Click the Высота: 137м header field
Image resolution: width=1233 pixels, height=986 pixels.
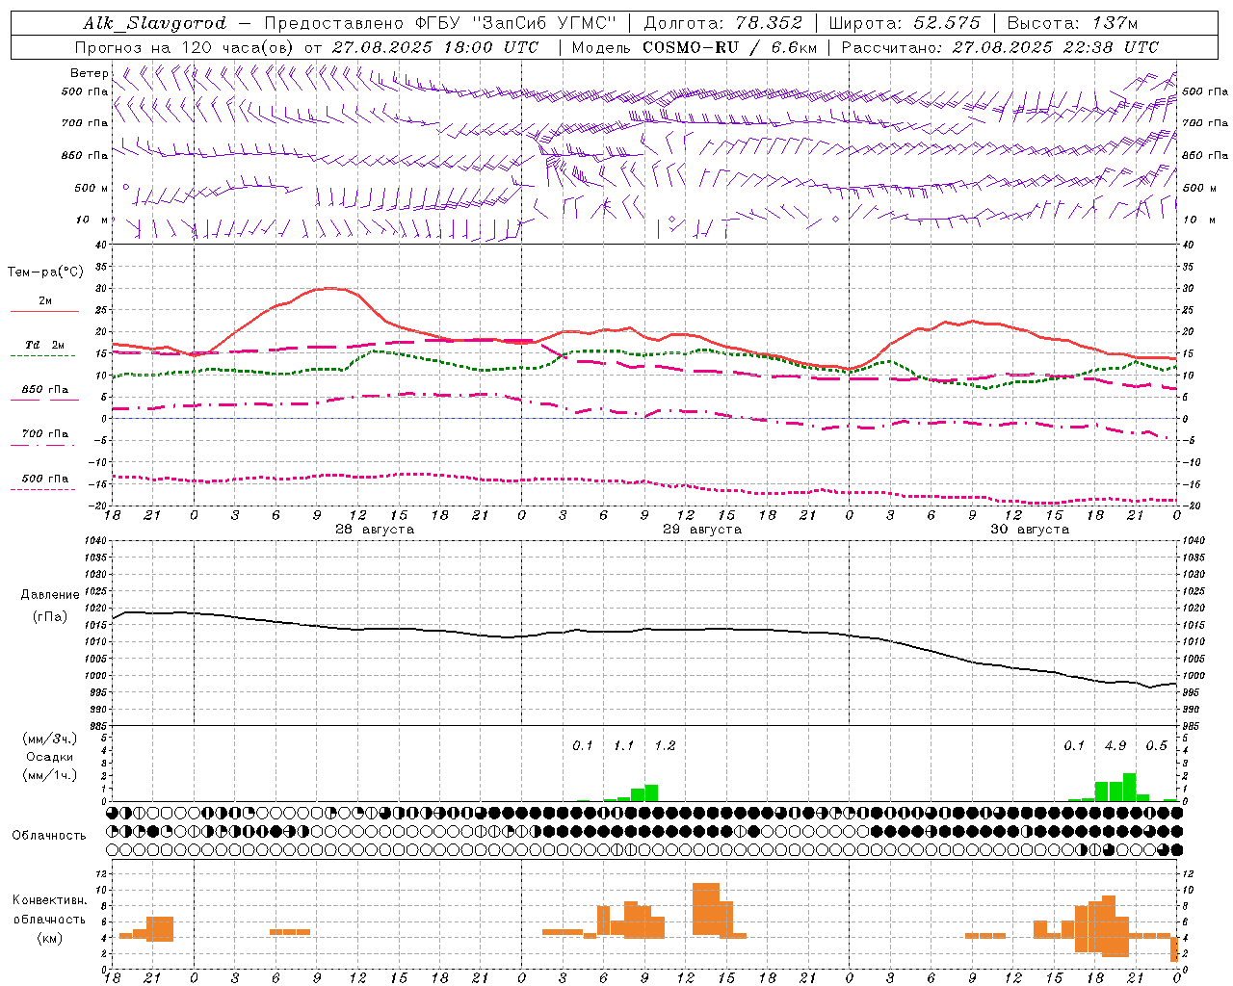pyautogui.click(x=1073, y=23)
